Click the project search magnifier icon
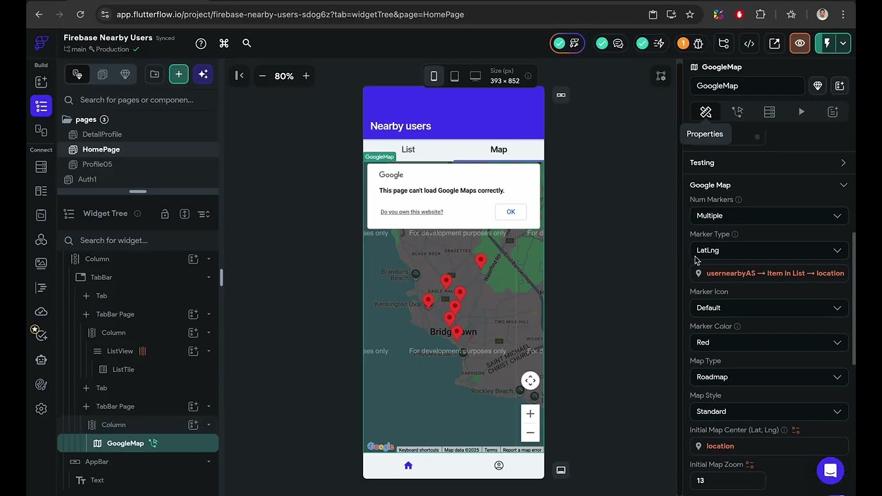This screenshot has height=496, width=882. 247,43
